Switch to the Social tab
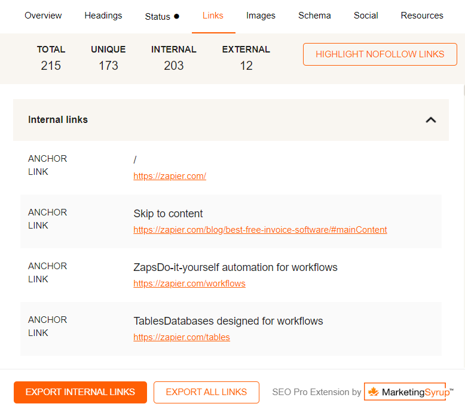 click(x=365, y=16)
